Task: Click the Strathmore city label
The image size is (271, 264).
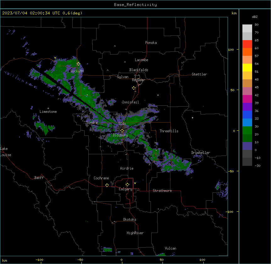Action: pos(162,191)
